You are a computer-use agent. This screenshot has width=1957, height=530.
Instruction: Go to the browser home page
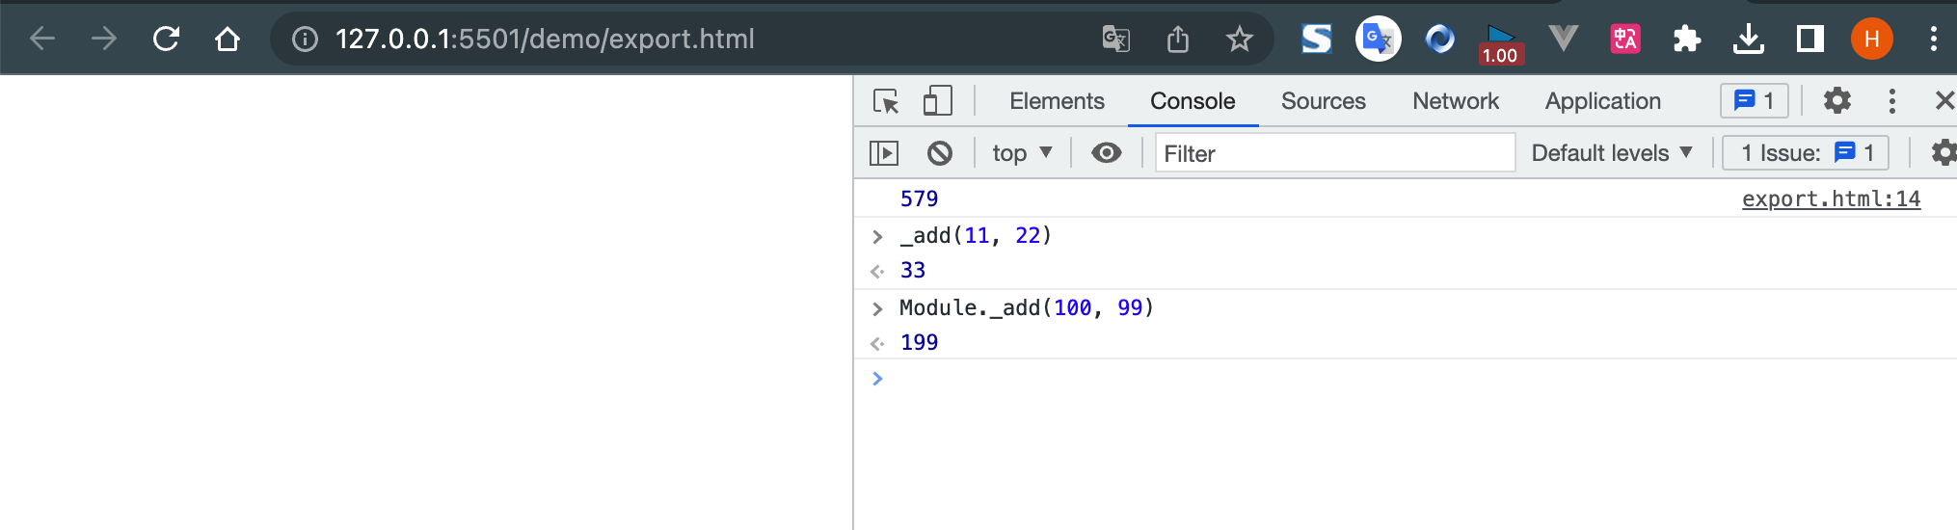tap(228, 39)
